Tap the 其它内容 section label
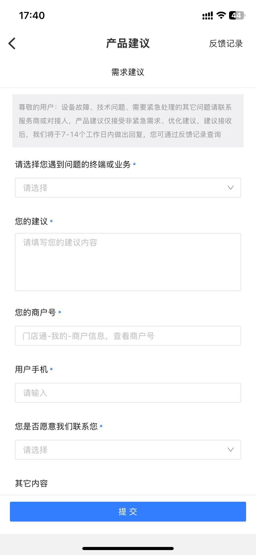Screen dimensions: 256x555 tap(31, 483)
